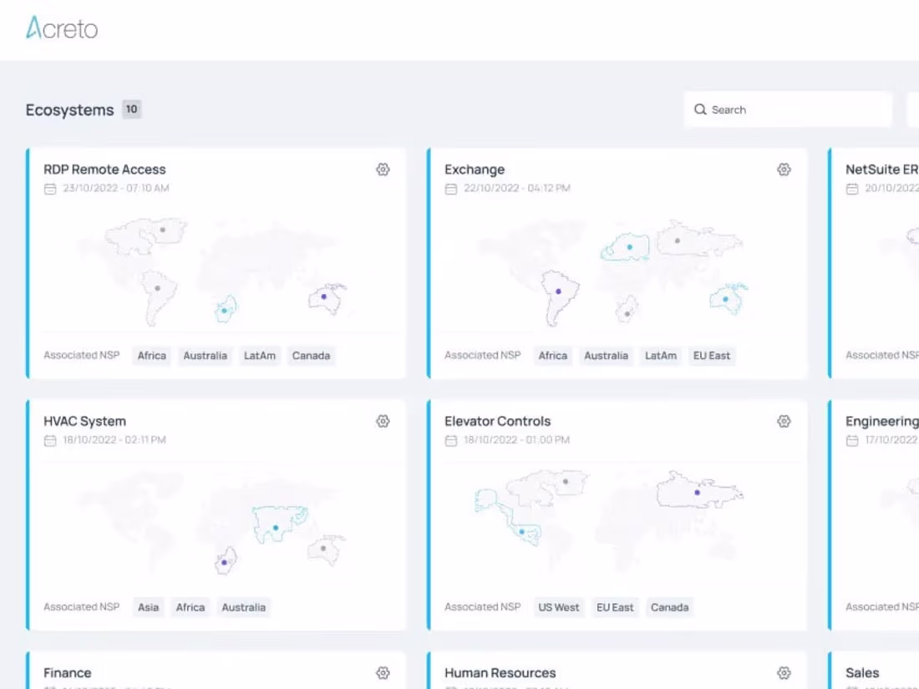
Task: Select US West tag on Elevator Controls card
Action: [559, 607]
